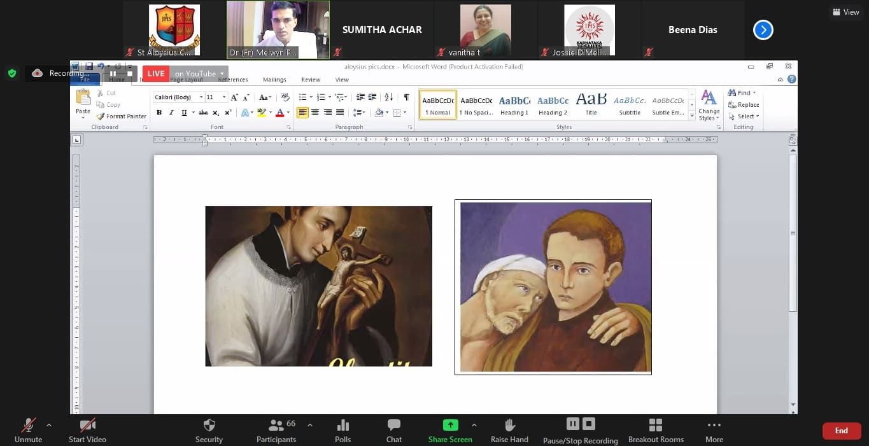
Task: Open the font name dropdown Calibri (Body)
Action: [x=201, y=97]
